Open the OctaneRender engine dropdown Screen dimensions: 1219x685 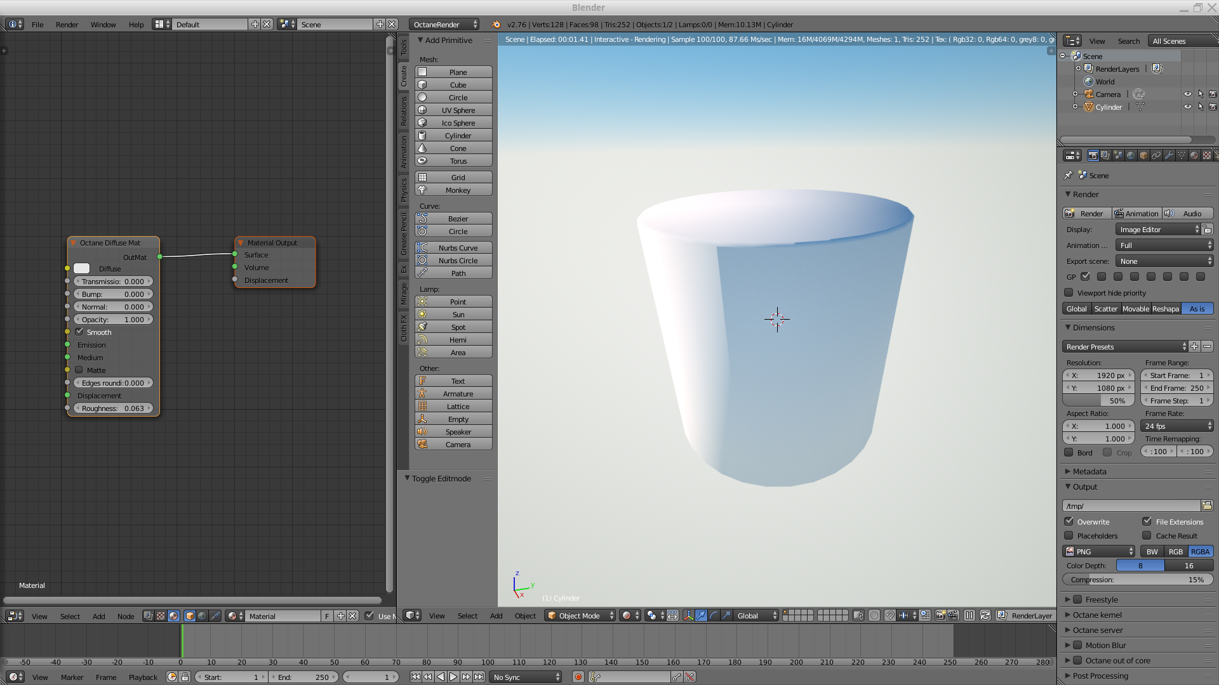click(x=444, y=24)
